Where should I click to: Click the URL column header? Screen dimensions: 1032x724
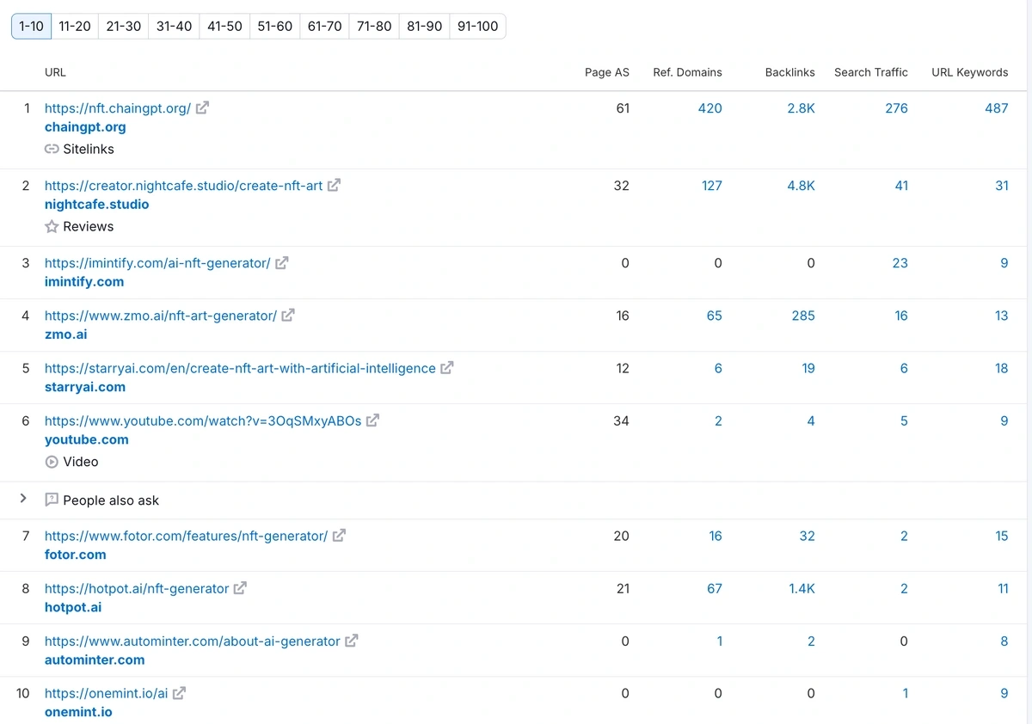55,72
